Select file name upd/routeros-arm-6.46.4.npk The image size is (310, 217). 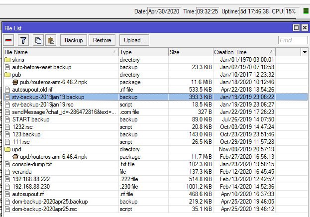click(x=54, y=157)
